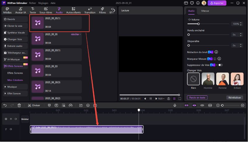The height and width of the screenshot is (142, 248).
Task: Open the layout switch icon in the title bar
Action: (x=186, y=3)
